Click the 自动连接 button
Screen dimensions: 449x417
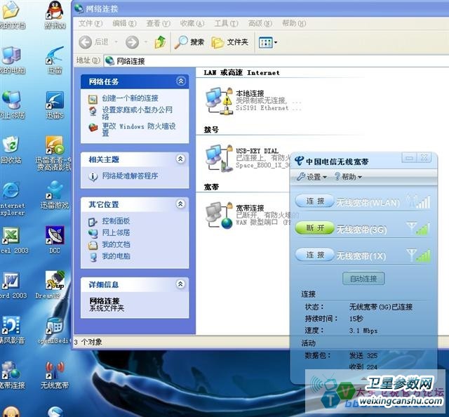point(363,278)
